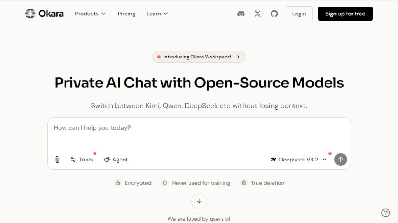Click Sign up for free
Viewport: 398px width, 223px height.
[345, 14]
